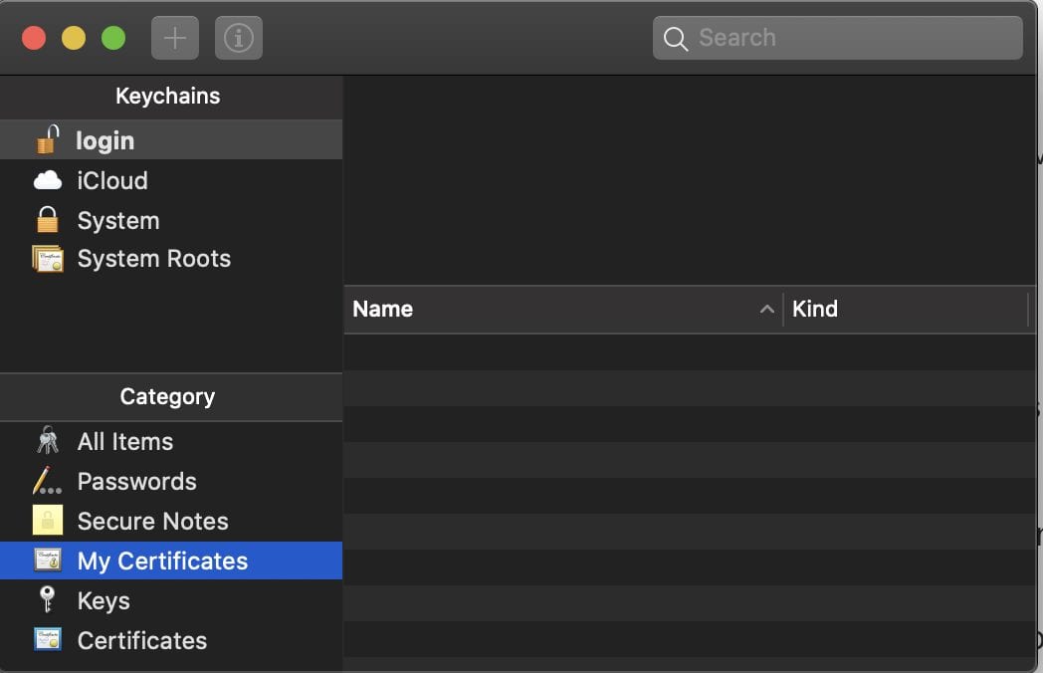The image size is (1043, 673).
Task: Open the System Roots keychain
Action: tap(154, 259)
